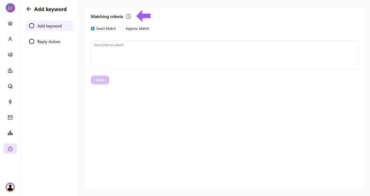This screenshot has height=196, width=370.
Task: Open the user profile avatar
Action: pyautogui.click(x=10, y=187)
